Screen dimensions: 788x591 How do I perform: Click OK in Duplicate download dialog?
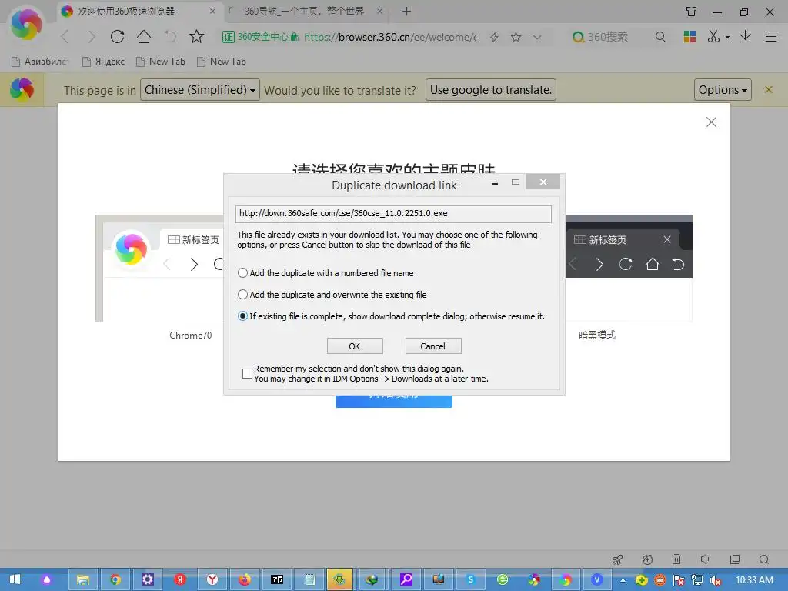(x=355, y=346)
